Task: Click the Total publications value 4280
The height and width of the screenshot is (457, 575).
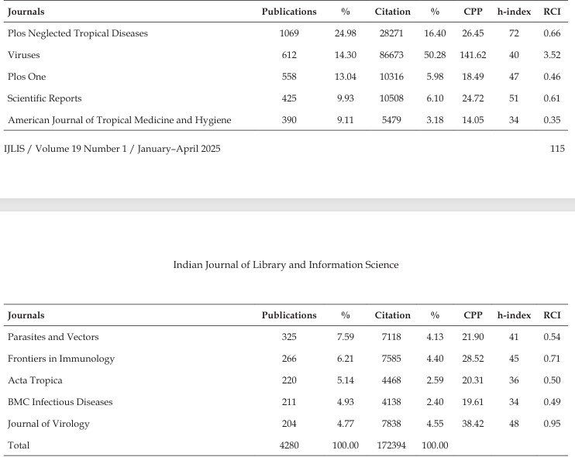Action: tap(289, 445)
